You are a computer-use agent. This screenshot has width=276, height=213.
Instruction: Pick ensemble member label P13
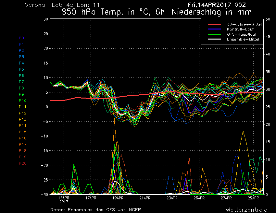pos(22,119)
